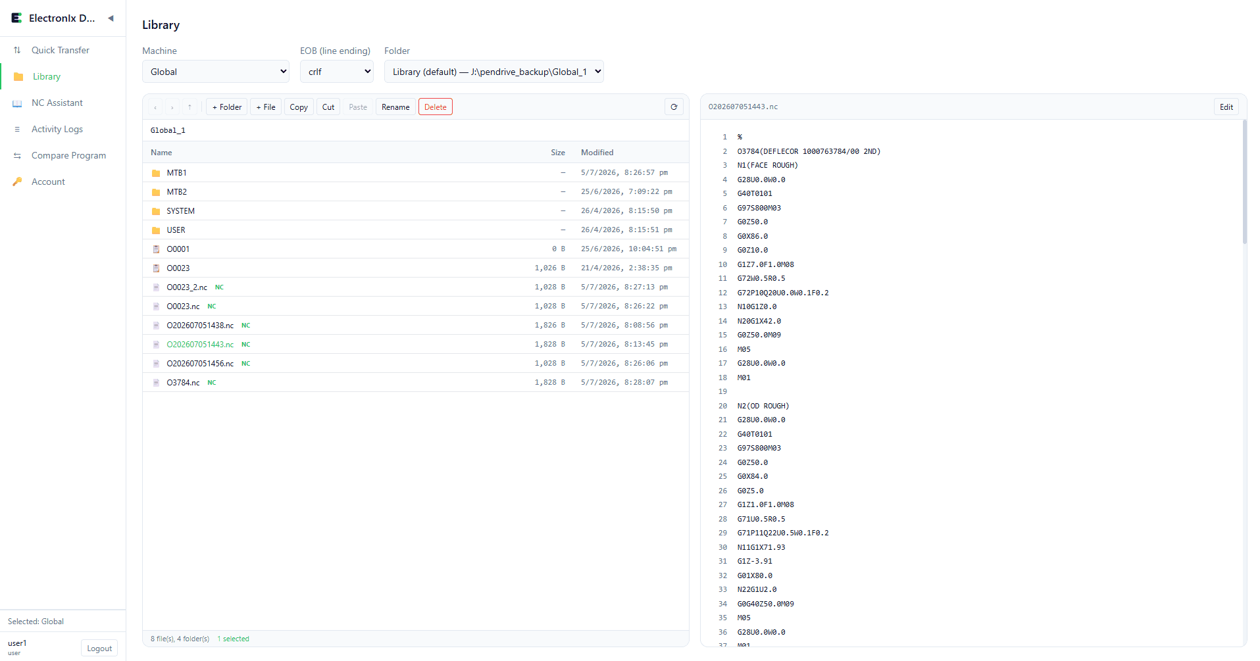
Task: Click the user1 account label
Action: [17, 643]
